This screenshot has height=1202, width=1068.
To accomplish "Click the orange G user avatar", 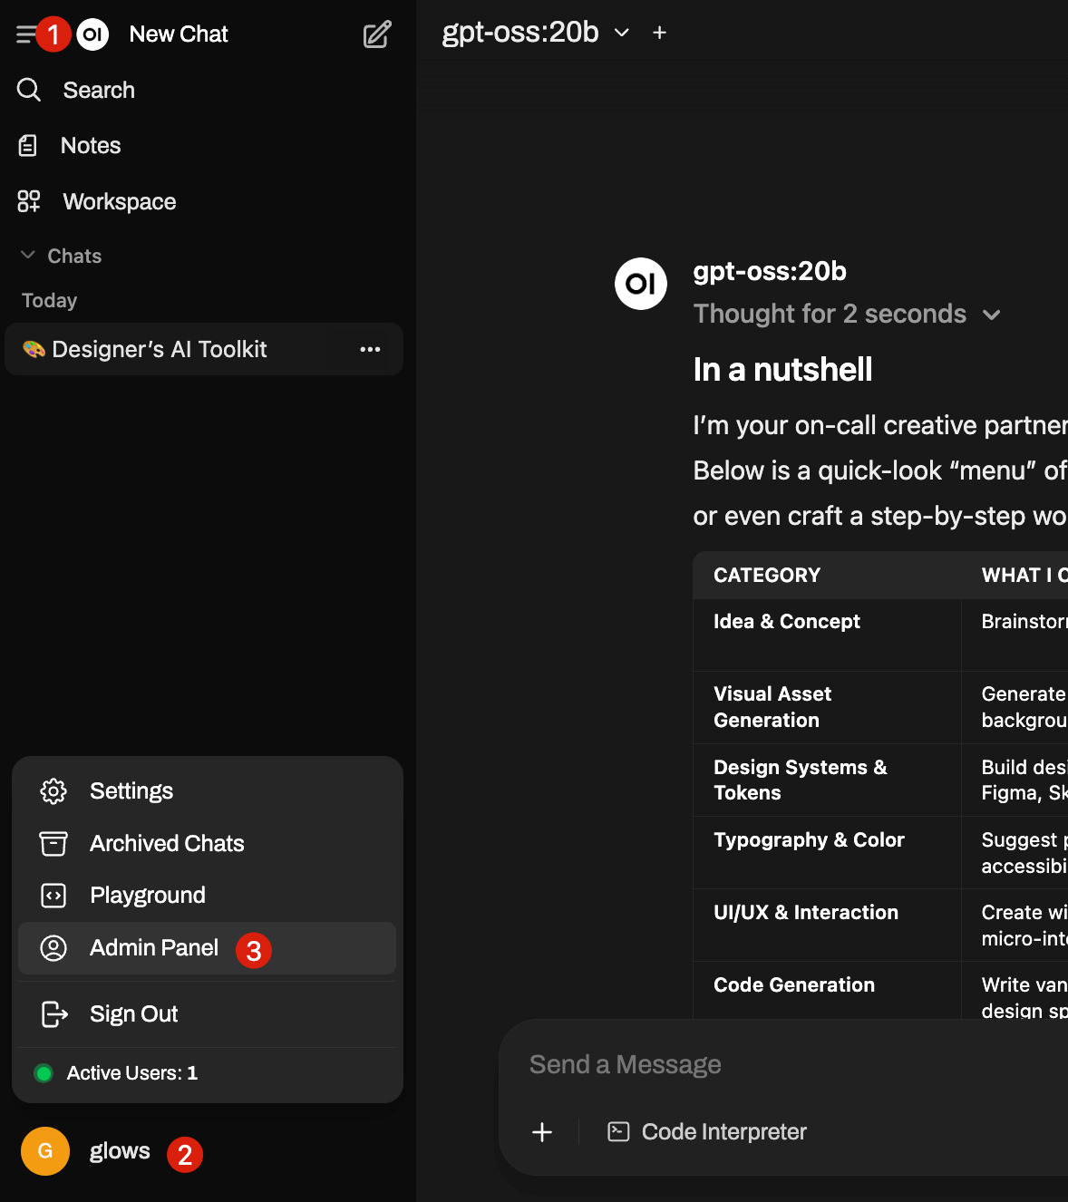I will pyautogui.click(x=45, y=1151).
